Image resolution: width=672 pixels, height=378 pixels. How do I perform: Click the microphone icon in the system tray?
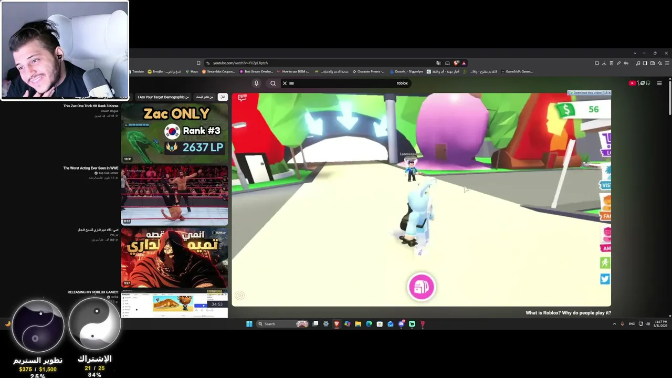pyautogui.click(x=622, y=324)
